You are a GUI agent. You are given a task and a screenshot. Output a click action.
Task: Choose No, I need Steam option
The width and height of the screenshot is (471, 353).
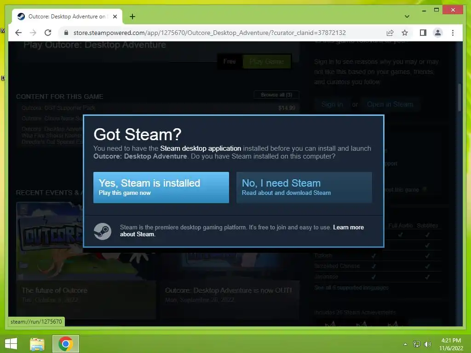click(304, 188)
